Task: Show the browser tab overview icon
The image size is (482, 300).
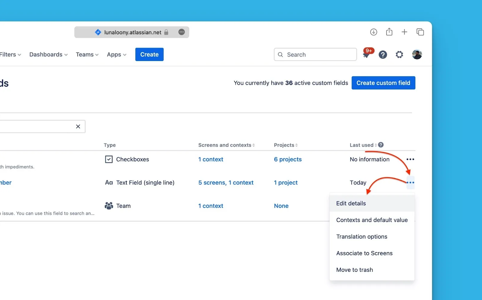Action: click(420, 32)
